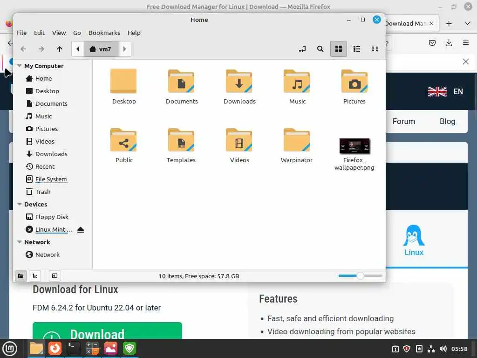Select the Linux platform tab in Firefox
The height and width of the screenshot is (358, 477).
[414, 240]
